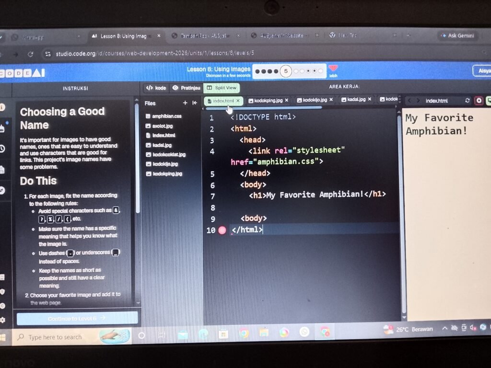Switch to Split View mode
This screenshot has width=491, height=368.
pos(222,88)
